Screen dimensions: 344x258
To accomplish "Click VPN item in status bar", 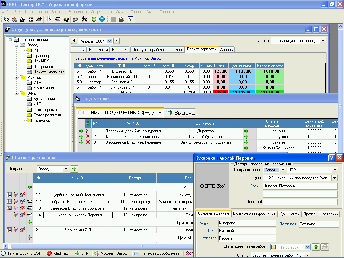I will [82, 253].
